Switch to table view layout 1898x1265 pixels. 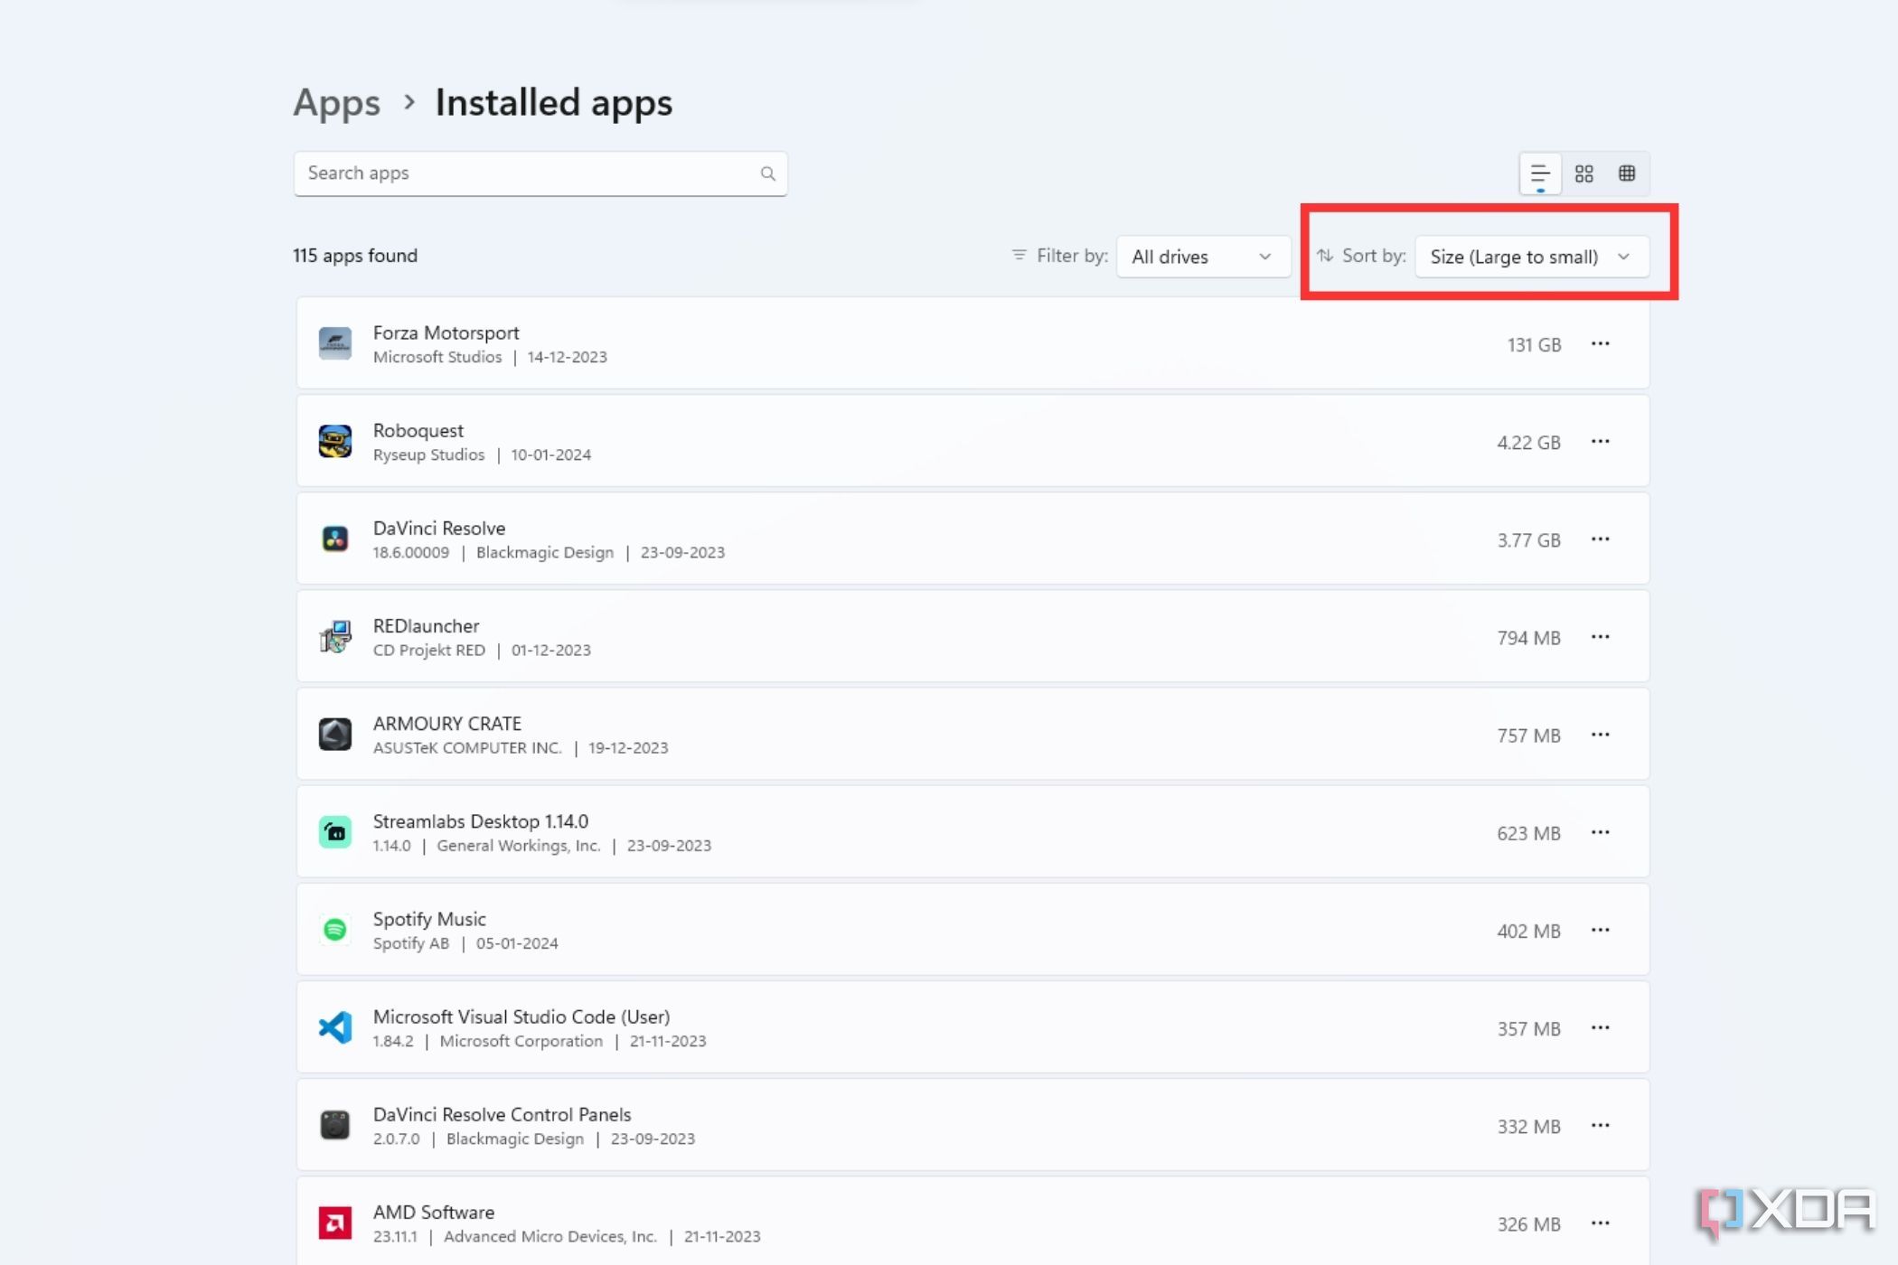pyautogui.click(x=1627, y=173)
